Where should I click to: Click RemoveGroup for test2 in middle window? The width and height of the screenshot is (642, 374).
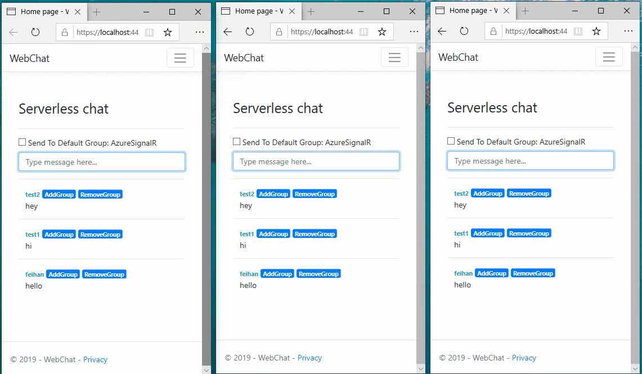tap(315, 194)
